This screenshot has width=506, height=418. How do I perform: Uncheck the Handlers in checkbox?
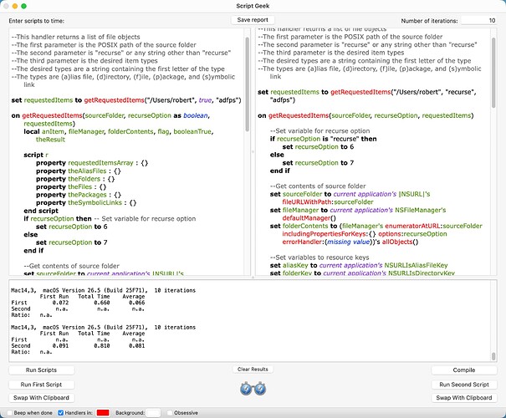(61, 413)
